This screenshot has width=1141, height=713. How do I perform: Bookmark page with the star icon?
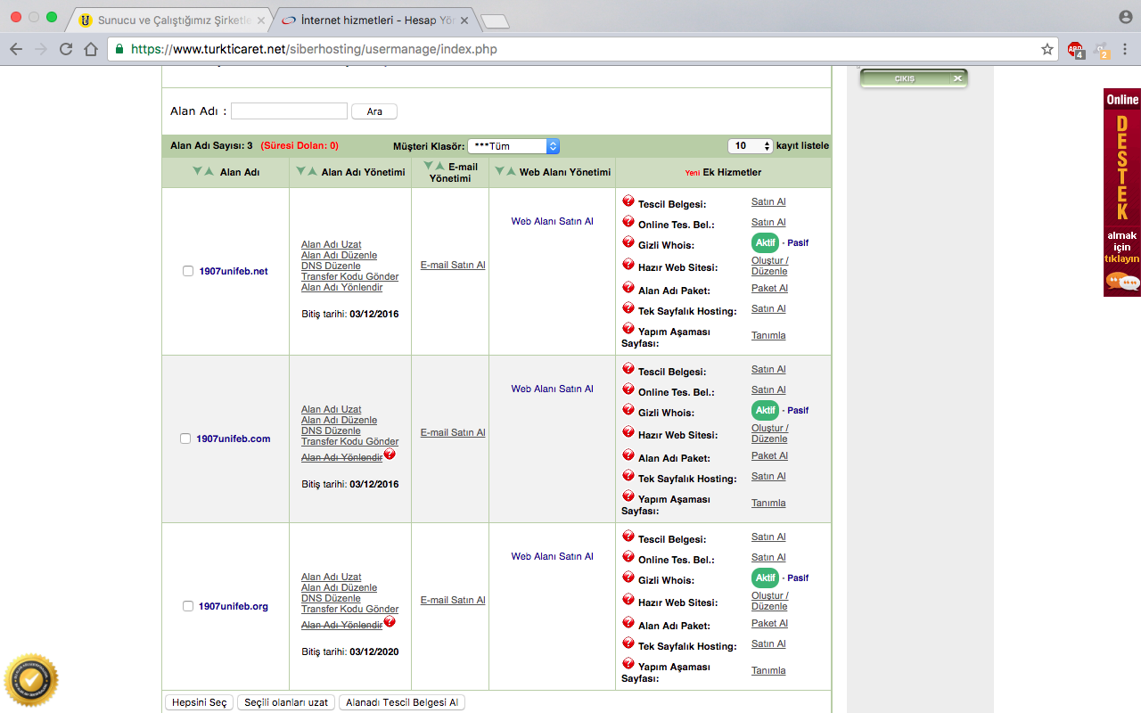tap(1047, 49)
